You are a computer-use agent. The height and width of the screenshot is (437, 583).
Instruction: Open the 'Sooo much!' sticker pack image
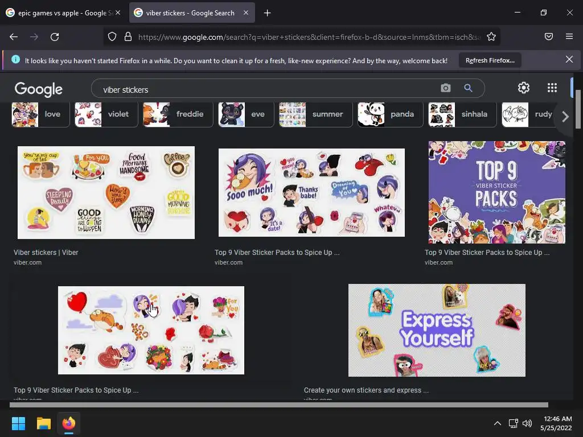(311, 192)
